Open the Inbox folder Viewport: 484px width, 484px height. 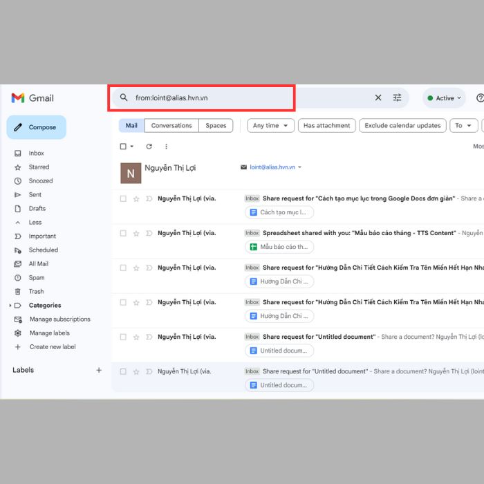tap(36, 153)
